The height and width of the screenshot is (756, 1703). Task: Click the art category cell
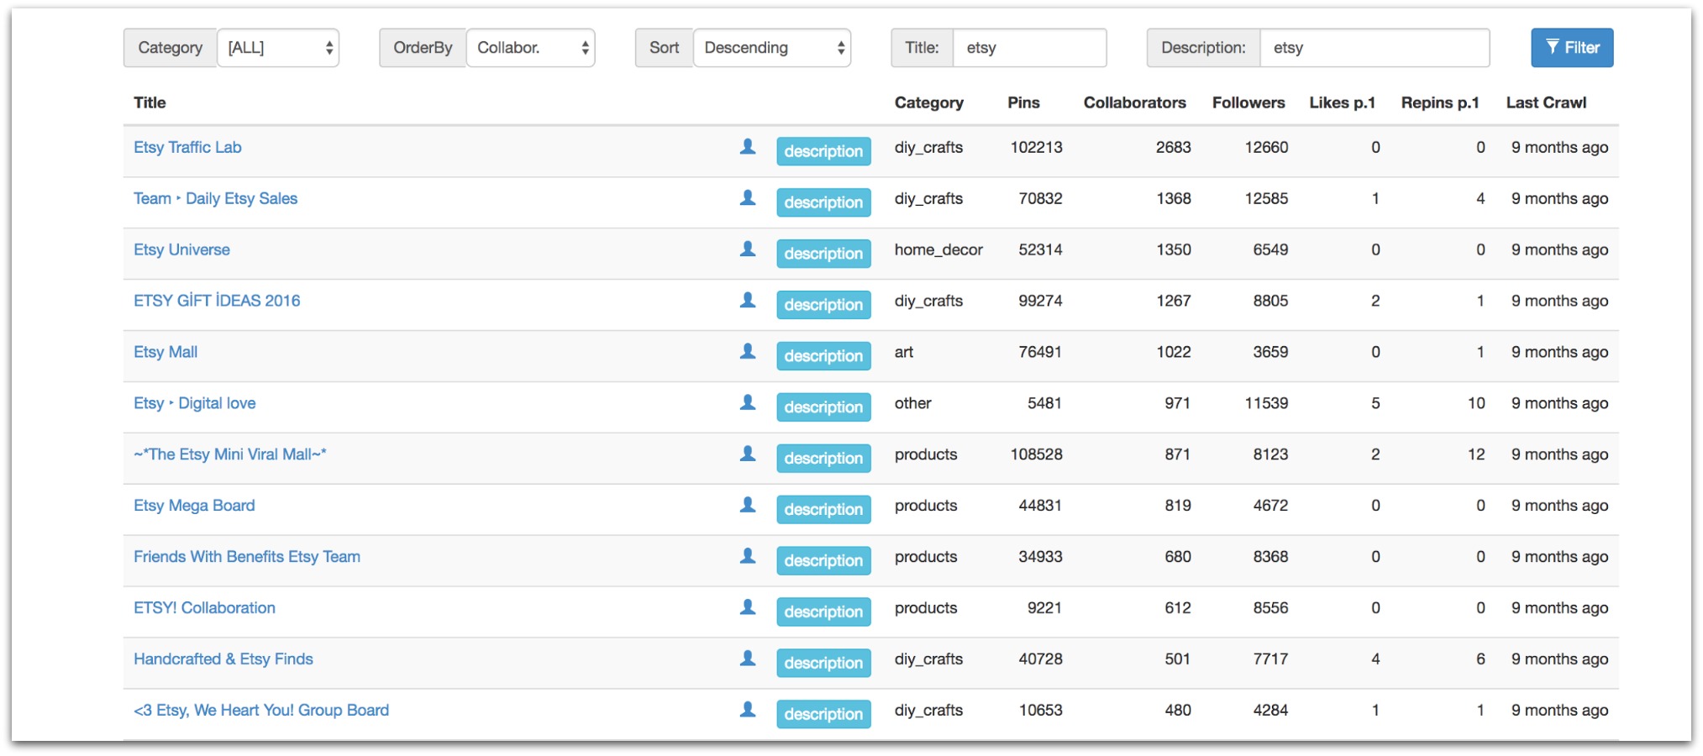904,352
